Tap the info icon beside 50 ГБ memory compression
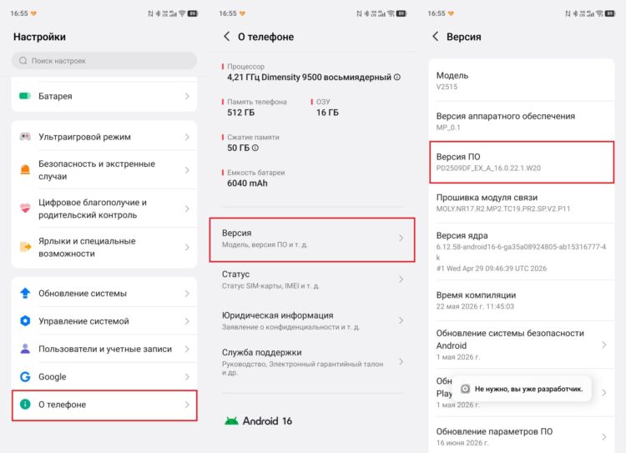The image size is (626, 453). point(255,148)
